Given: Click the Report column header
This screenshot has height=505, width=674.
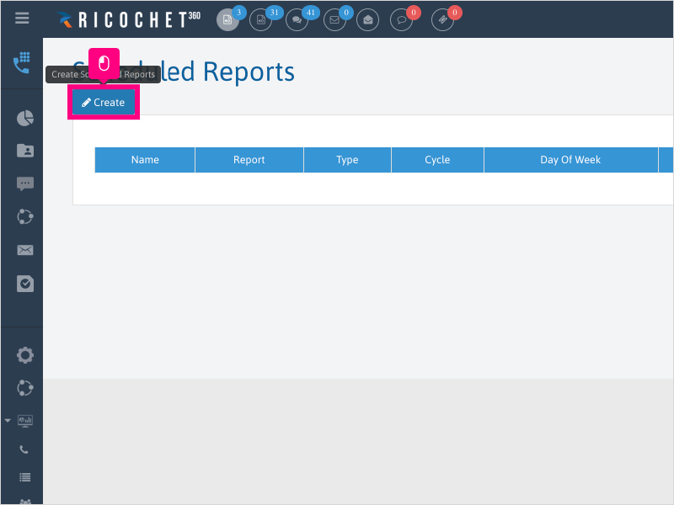Looking at the screenshot, I should [249, 160].
